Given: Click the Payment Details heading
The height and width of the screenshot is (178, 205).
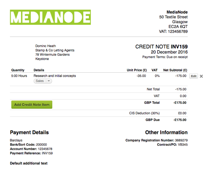Looking at the screenshot, I should tap(29, 132).
